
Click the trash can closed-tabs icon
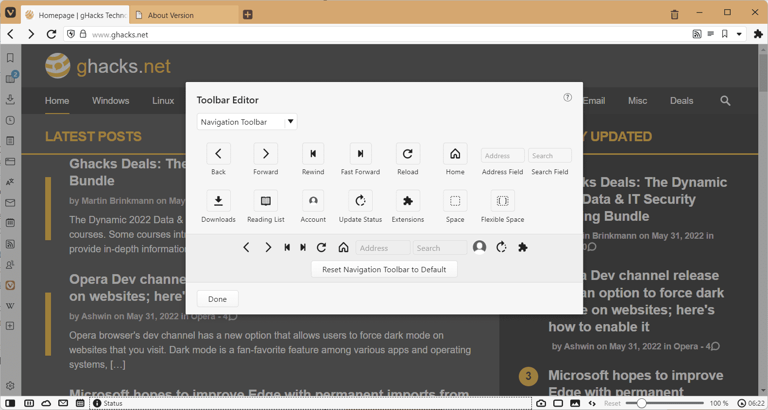[x=674, y=15]
